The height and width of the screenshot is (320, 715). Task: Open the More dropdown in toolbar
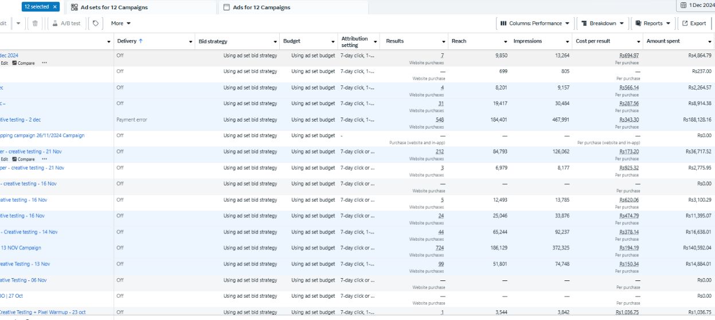pyautogui.click(x=120, y=24)
